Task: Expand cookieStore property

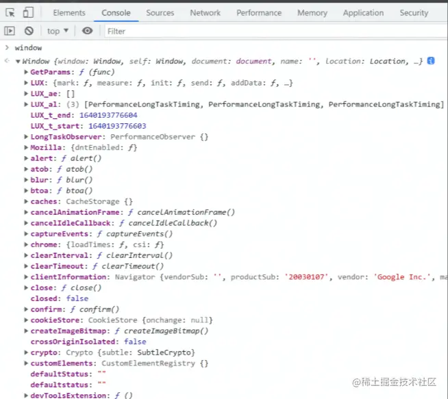Action: coord(26,320)
